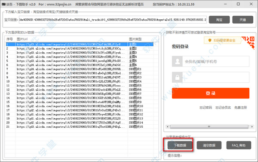
Task: Select row 6 with type 主图6
Action: coord(80,65)
